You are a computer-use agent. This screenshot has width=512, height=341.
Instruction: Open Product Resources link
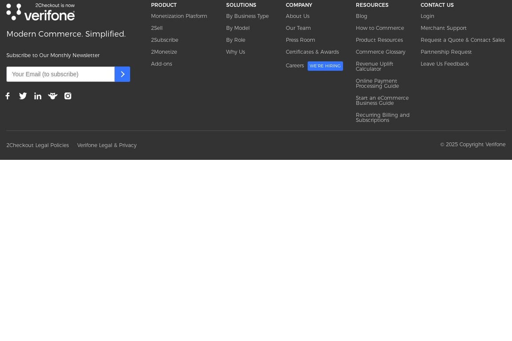(x=379, y=40)
